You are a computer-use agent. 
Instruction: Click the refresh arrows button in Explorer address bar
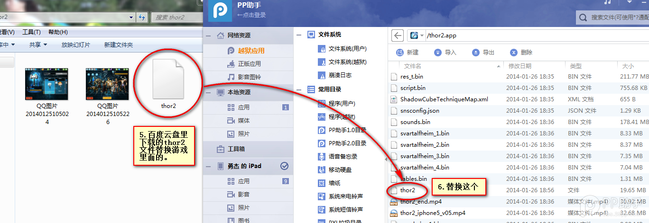point(141,17)
